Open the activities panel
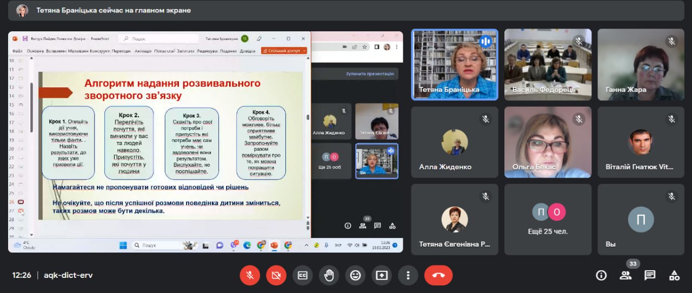 (674, 275)
